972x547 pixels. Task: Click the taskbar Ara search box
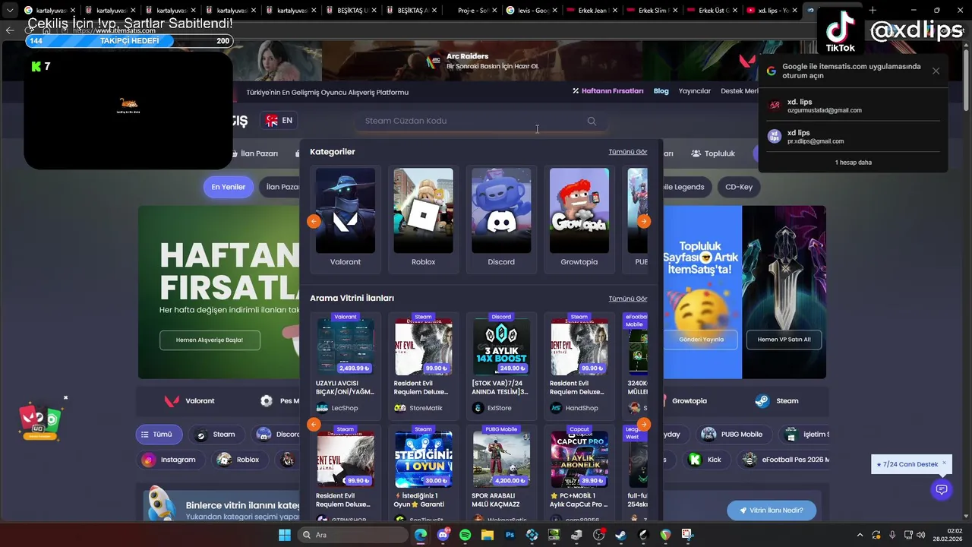click(352, 535)
